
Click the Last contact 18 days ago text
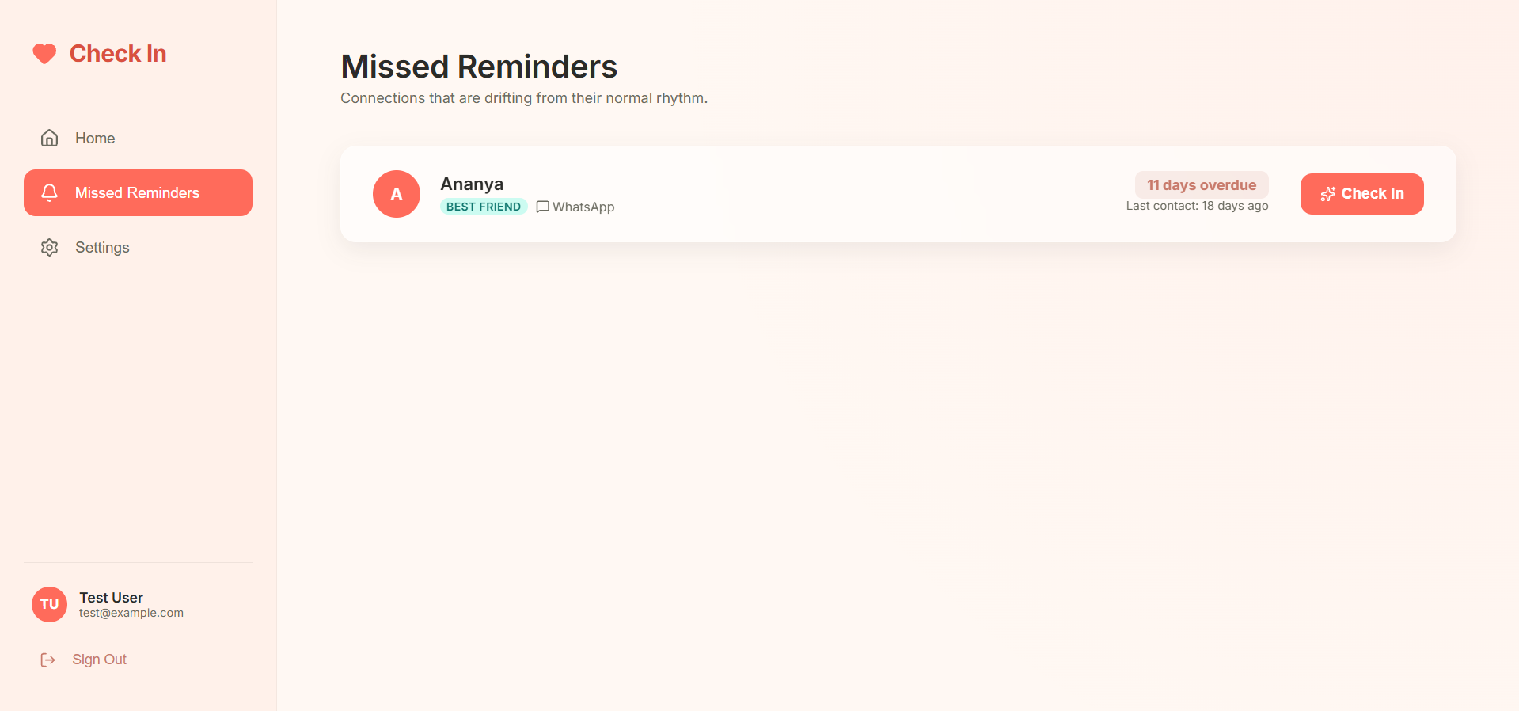[1197, 206]
